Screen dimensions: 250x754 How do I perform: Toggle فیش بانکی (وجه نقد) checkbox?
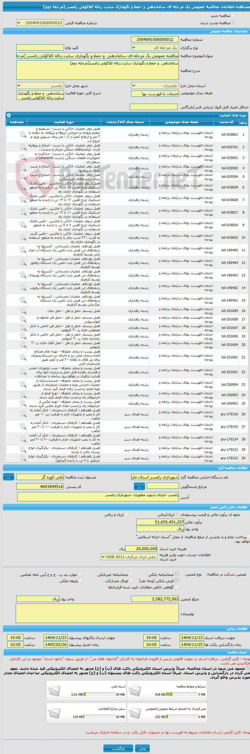click(177, 580)
